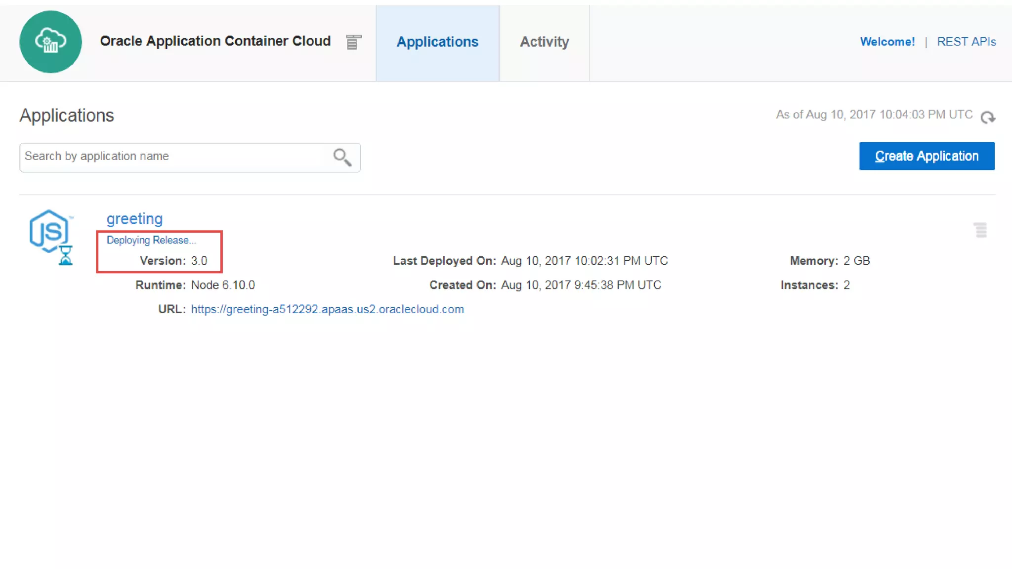Click the magnifier search icon
Image resolution: width=1012 pixels, height=569 pixels.
[x=342, y=157]
